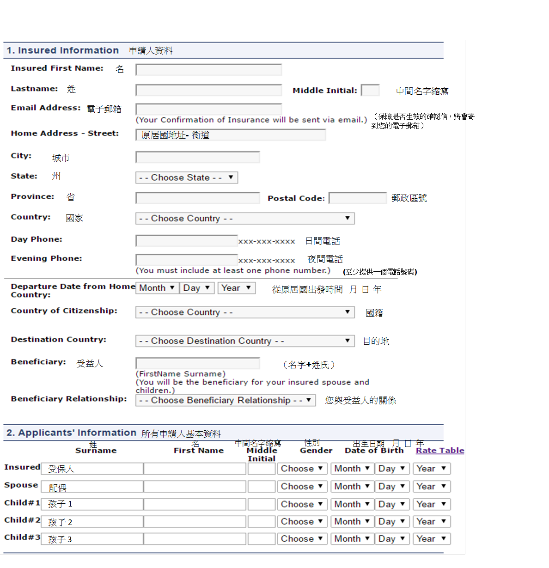549x568 pixels.
Task: Open Child#1 birth Year dropdown
Action: tap(432, 504)
